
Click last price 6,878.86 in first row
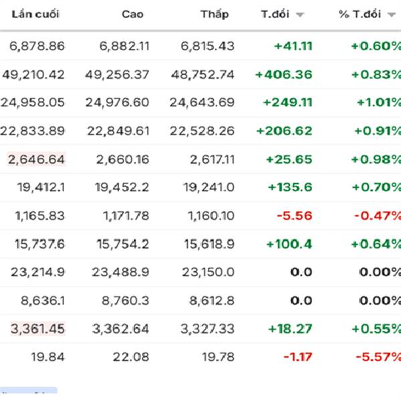(37, 46)
